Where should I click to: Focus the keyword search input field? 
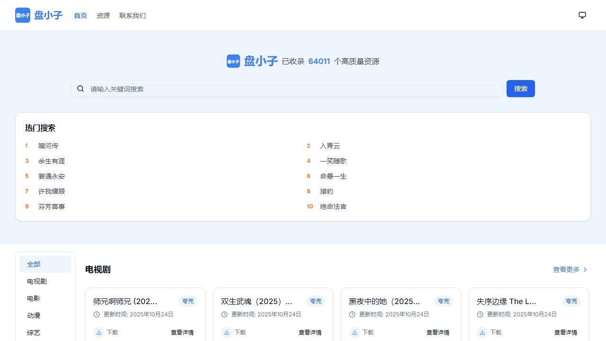tap(294, 89)
